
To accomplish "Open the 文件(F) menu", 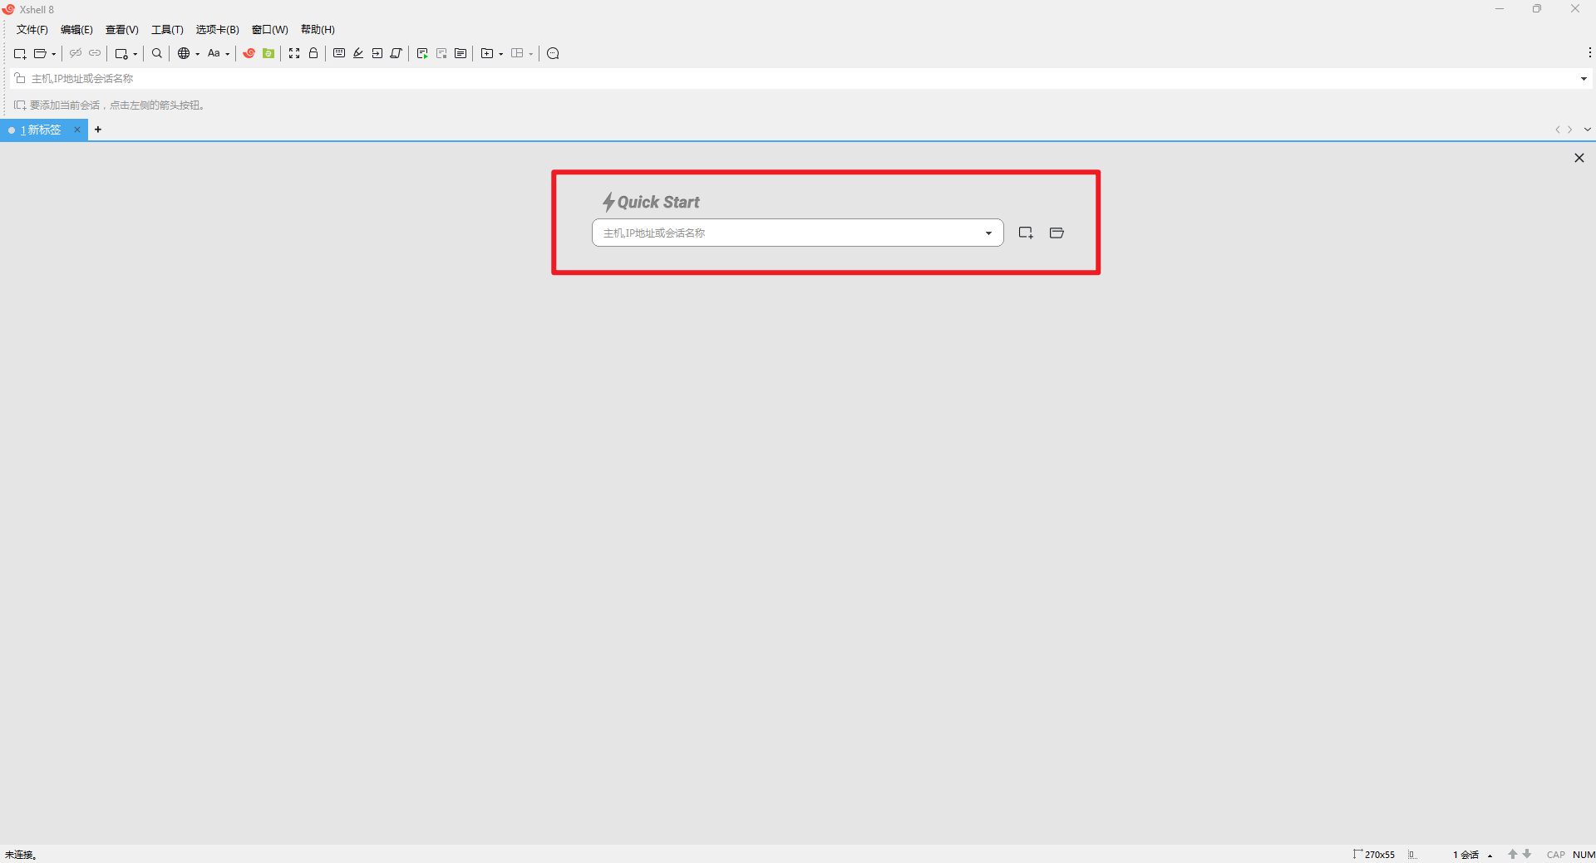I will (x=32, y=30).
